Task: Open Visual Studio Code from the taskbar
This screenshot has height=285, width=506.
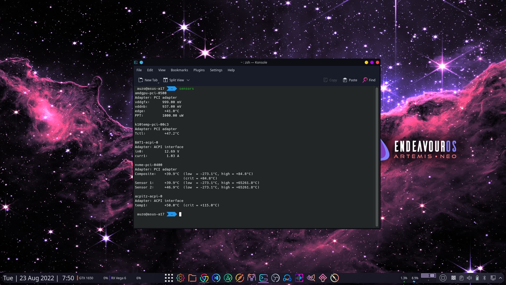Action: tap(216, 278)
